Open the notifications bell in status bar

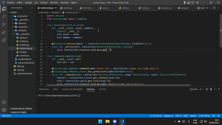point(218,116)
